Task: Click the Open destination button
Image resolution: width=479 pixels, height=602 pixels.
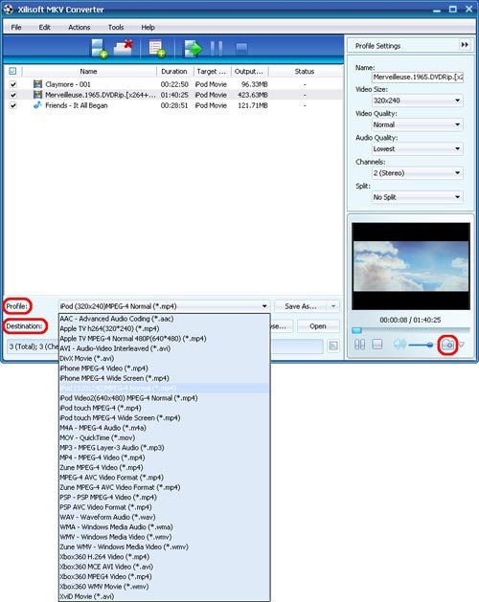Action: coord(318,326)
